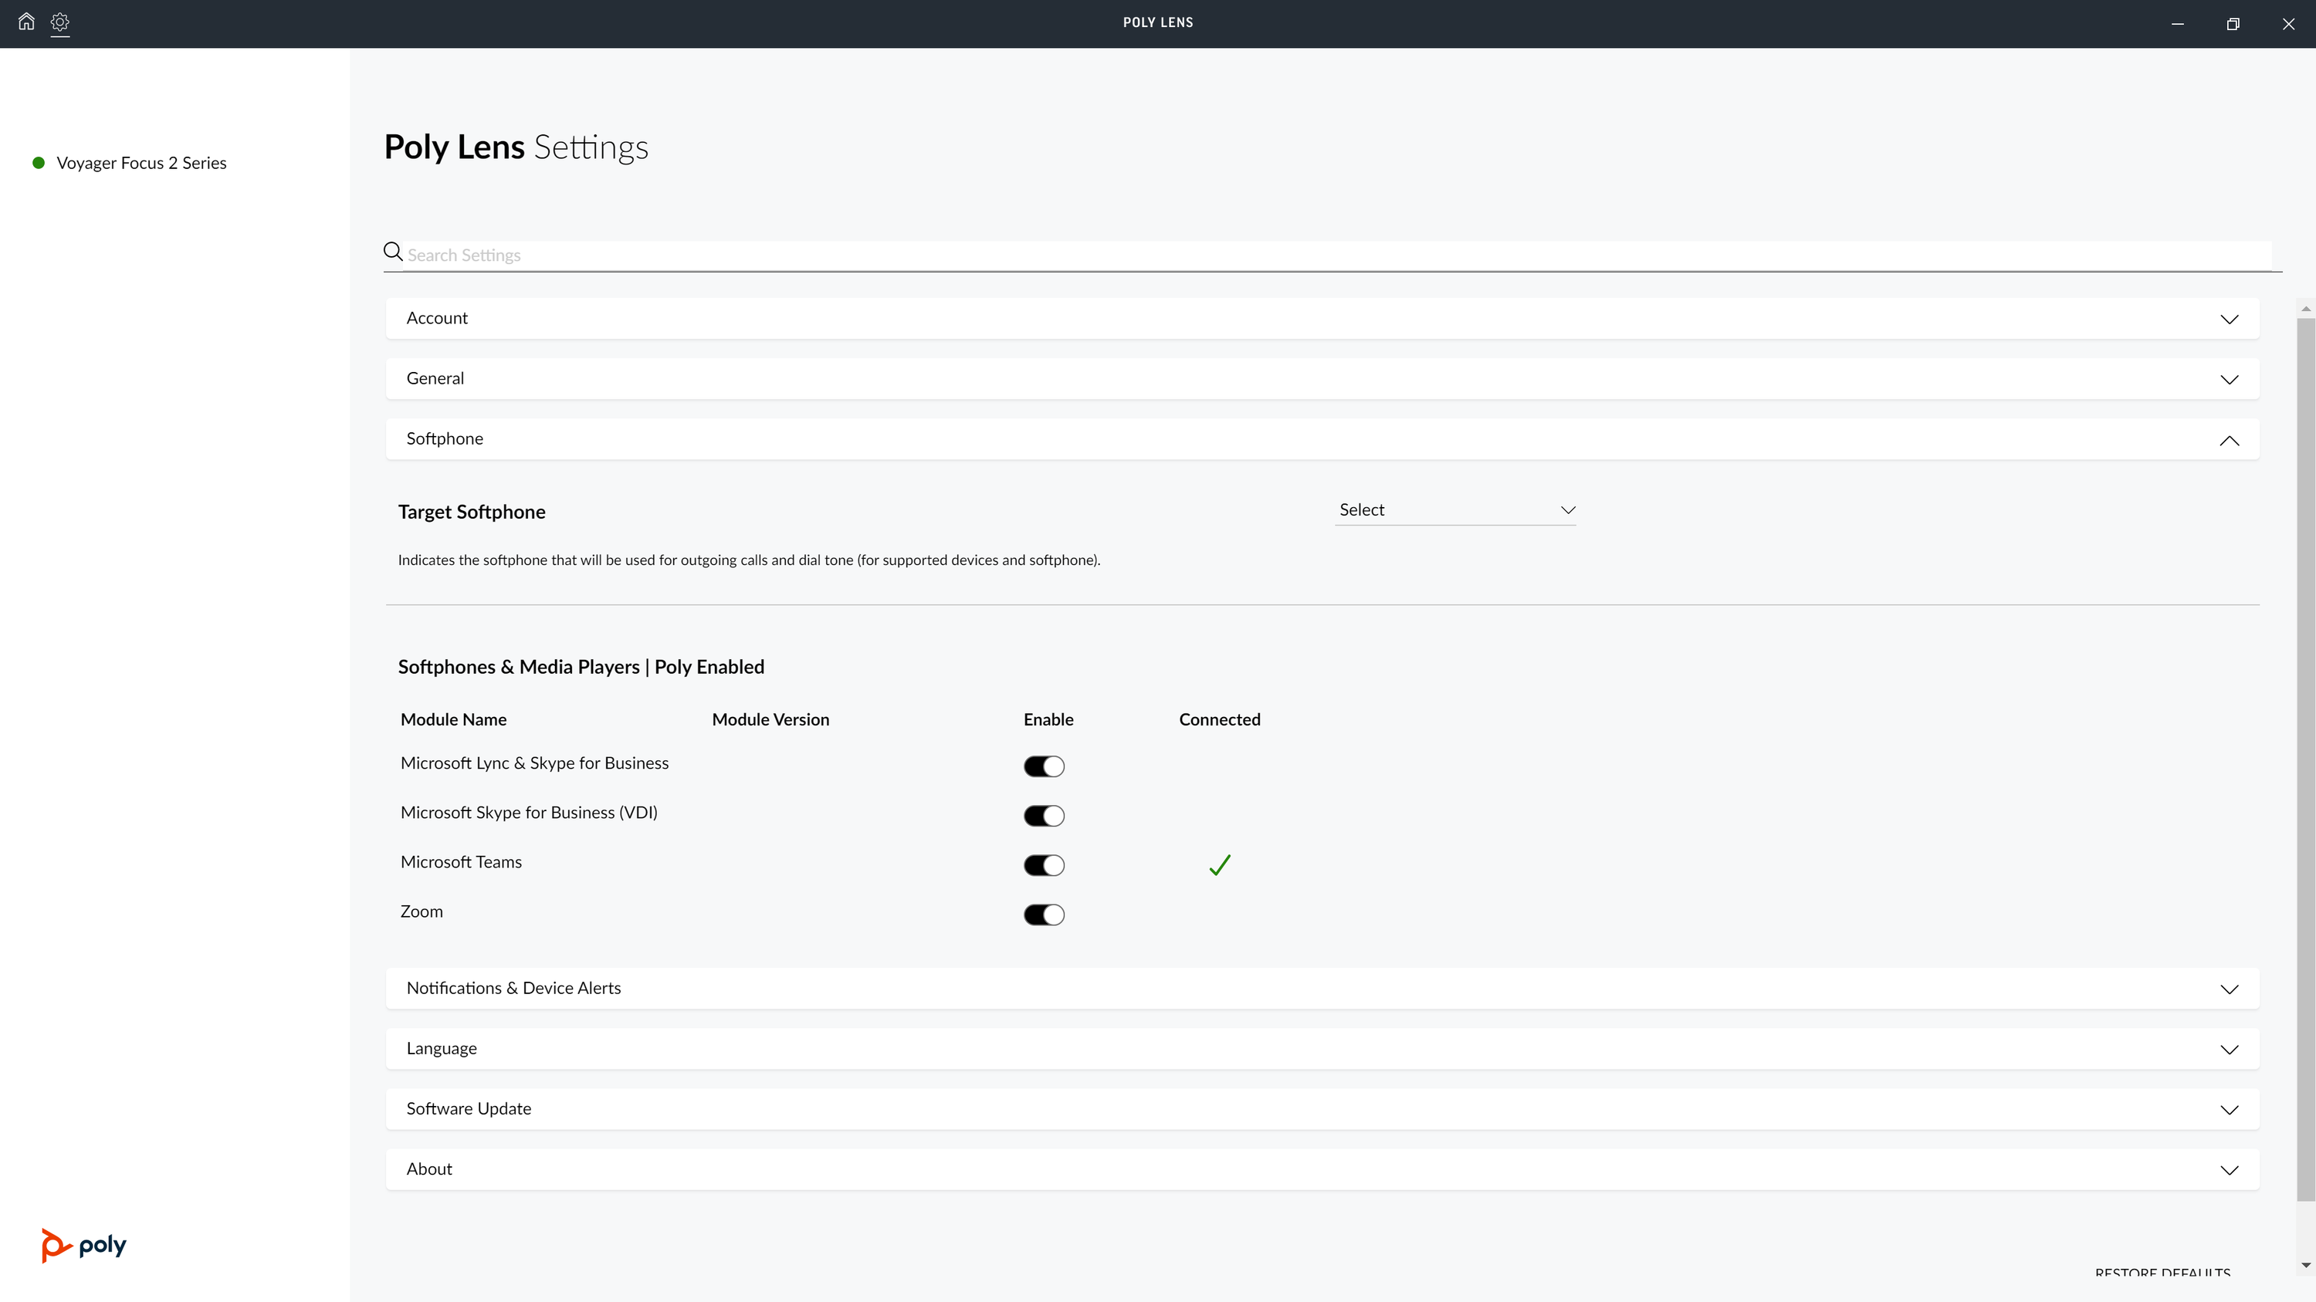
Task: Click the scrollbar down arrow
Action: pos(2305,1265)
